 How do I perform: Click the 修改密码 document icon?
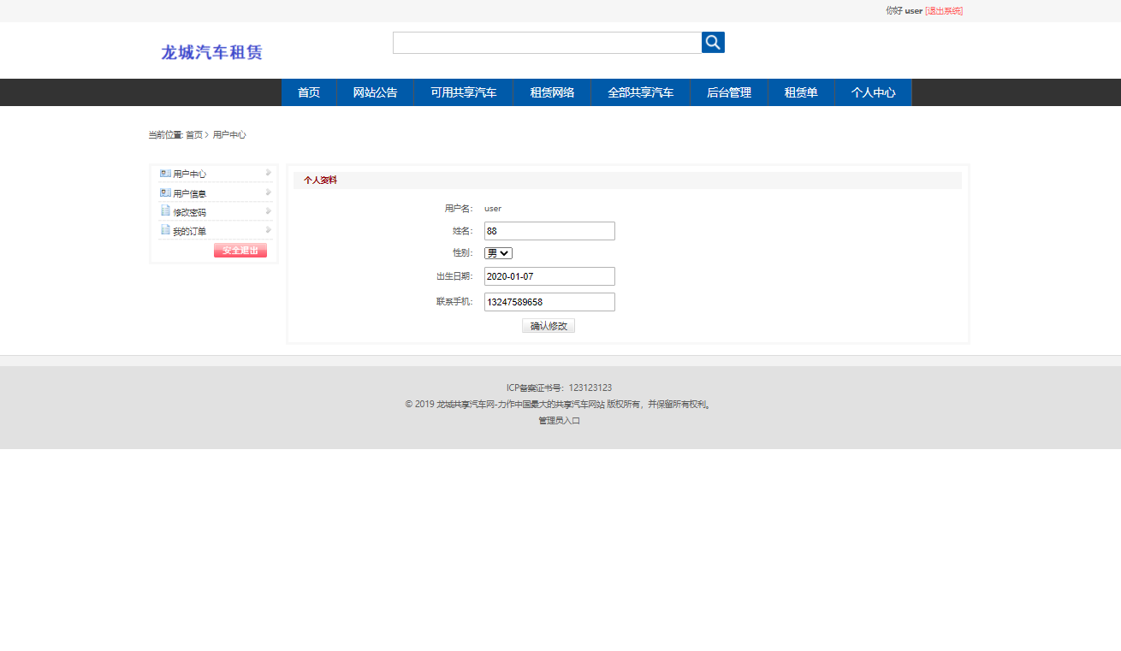pos(165,211)
